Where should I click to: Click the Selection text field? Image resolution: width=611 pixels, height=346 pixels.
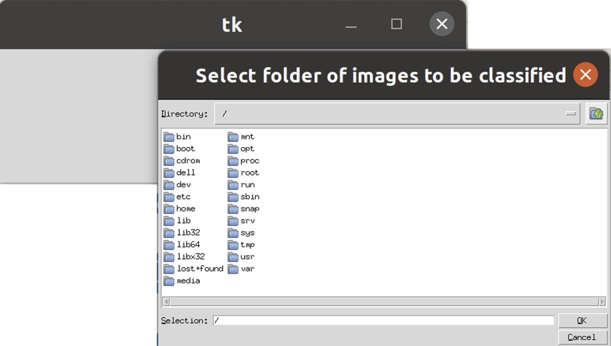(383, 320)
